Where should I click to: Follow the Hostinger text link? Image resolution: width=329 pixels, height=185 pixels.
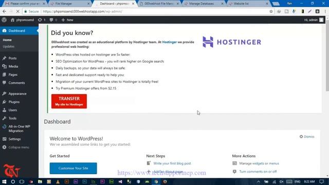coord(169,42)
